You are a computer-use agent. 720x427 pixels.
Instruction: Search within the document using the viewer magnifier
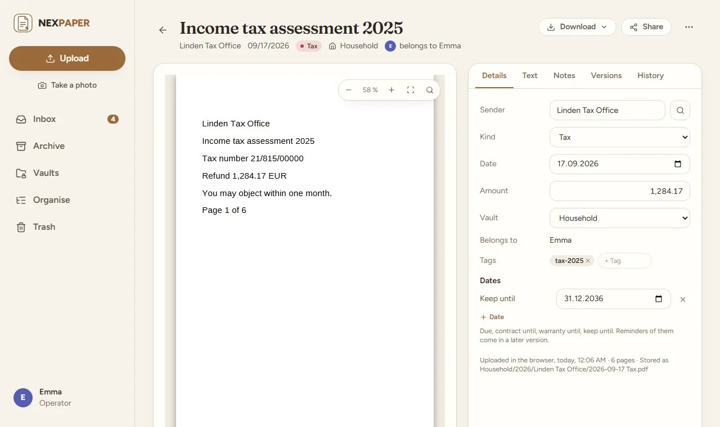click(430, 90)
